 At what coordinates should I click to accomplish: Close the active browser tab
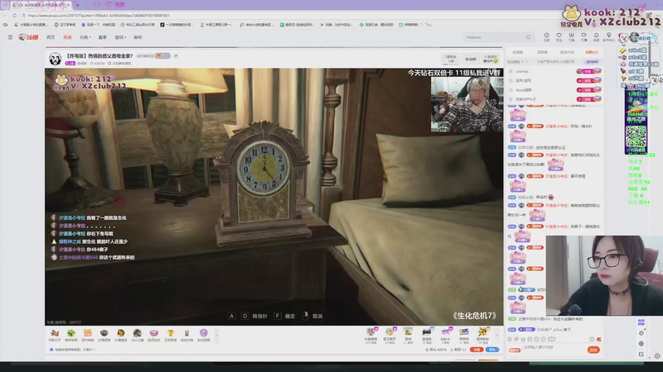(x=69, y=5)
